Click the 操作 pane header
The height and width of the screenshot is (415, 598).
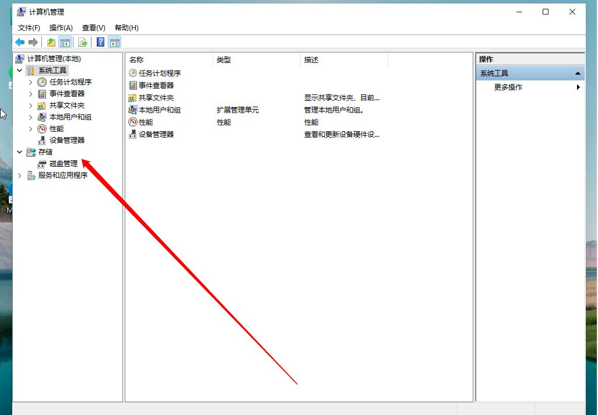530,59
